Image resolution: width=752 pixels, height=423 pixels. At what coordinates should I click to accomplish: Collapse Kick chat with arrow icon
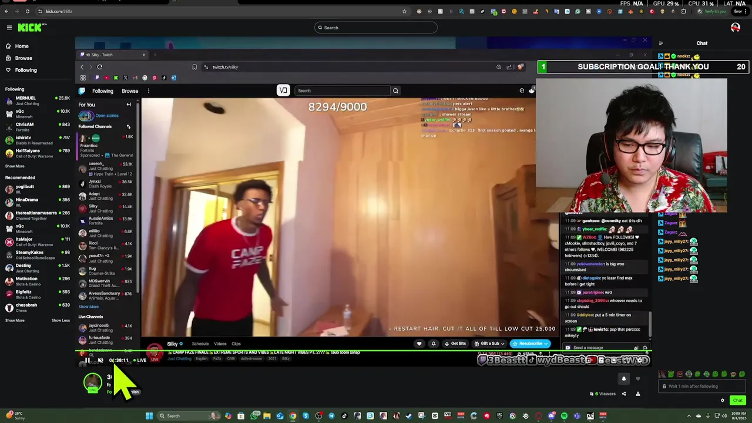[661, 43]
